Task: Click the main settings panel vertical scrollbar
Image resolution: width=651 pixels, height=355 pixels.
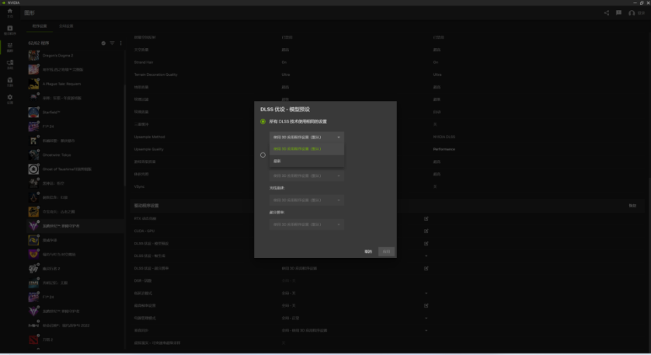Action: (x=649, y=266)
